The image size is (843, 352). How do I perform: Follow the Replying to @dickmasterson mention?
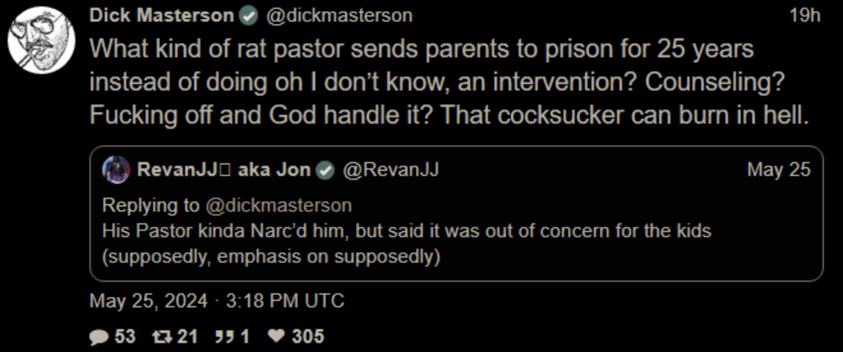(x=279, y=205)
